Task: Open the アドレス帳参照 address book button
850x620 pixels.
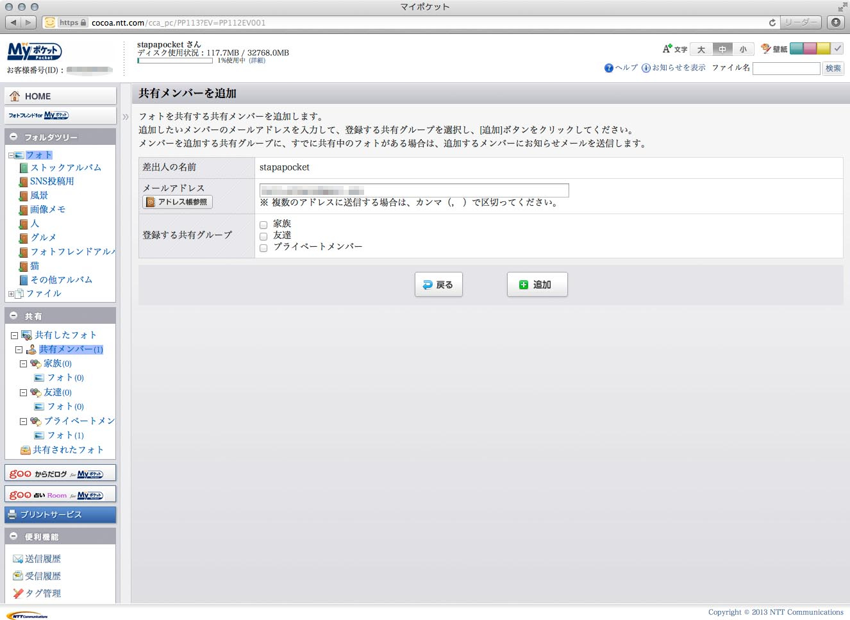Action: pyautogui.click(x=177, y=201)
